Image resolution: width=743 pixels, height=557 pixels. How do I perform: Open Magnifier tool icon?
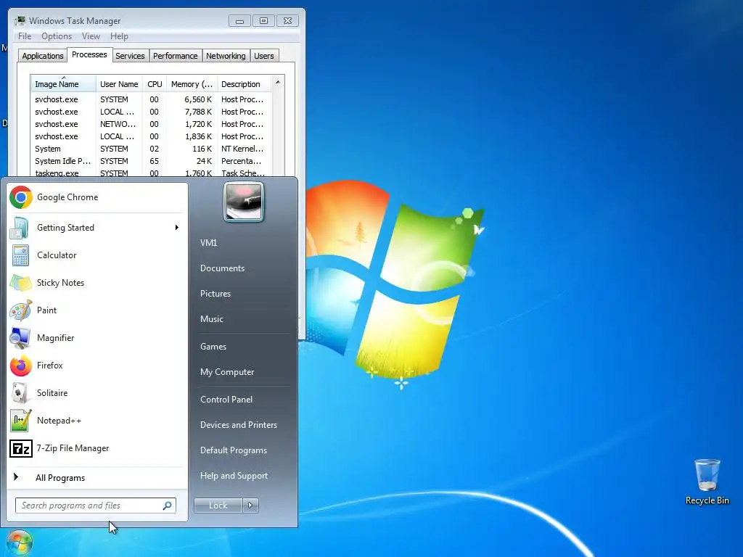[x=20, y=338]
